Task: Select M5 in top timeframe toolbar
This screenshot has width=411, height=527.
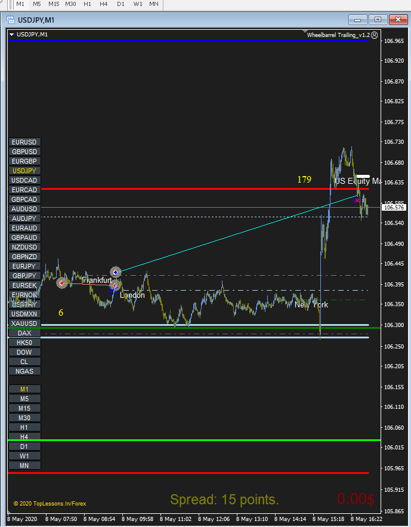Action: coord(36,4)
